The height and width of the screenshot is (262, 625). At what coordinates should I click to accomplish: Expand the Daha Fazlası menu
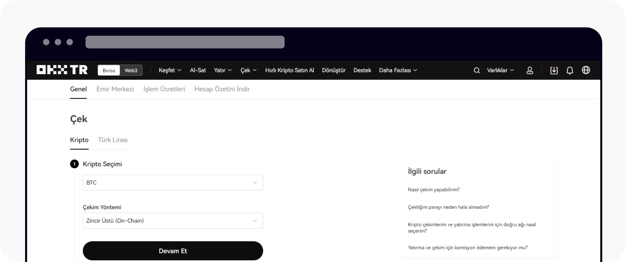(398, 70)
